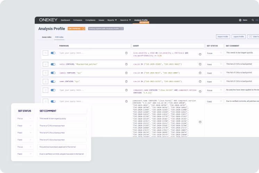Open Focus status dropdown in cve.severity row
The image size is (259, 173).
[x=215, y=53]
